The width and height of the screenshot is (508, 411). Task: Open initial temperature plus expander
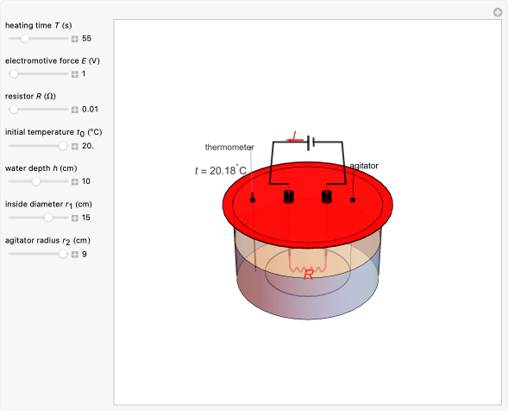(75, 146)
